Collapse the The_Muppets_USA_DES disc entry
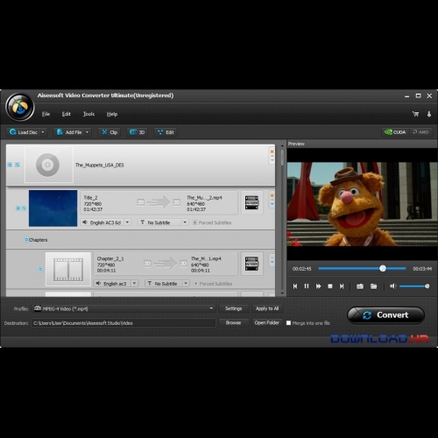The width and height of the screenshot is (438, 438). (10, 165)
